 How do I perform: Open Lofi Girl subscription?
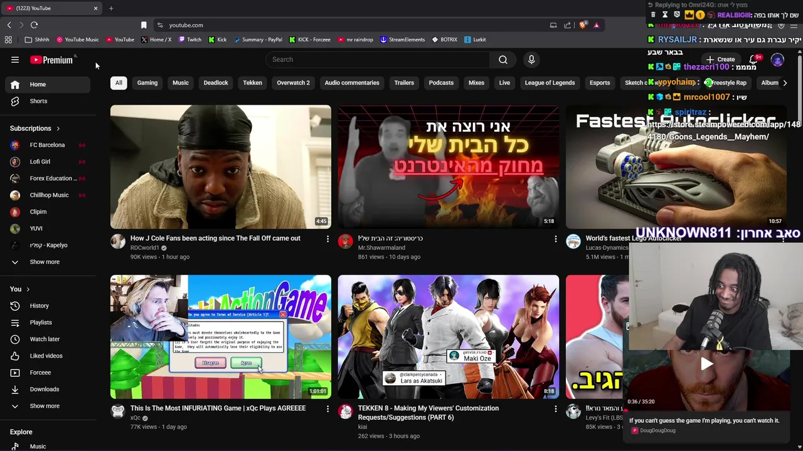coord(48,162)
